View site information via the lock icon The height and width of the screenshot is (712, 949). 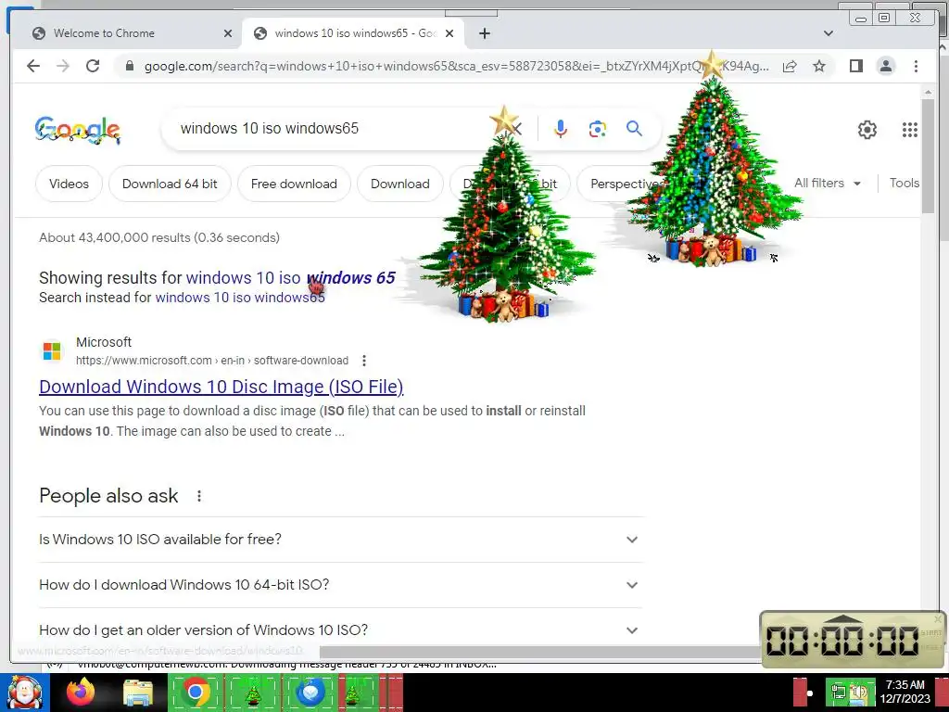click(x=129, y=66)
